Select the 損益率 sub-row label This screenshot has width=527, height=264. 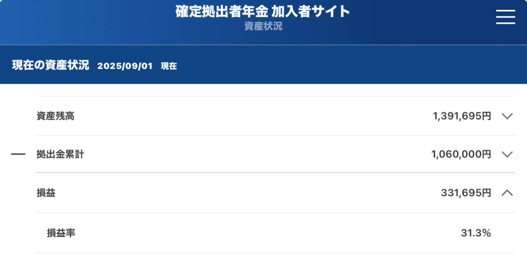[x=61, y=233]
